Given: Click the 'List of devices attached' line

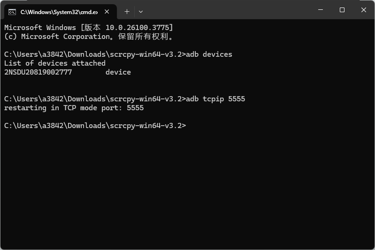Looking at the screenshot, I should 55,63.
